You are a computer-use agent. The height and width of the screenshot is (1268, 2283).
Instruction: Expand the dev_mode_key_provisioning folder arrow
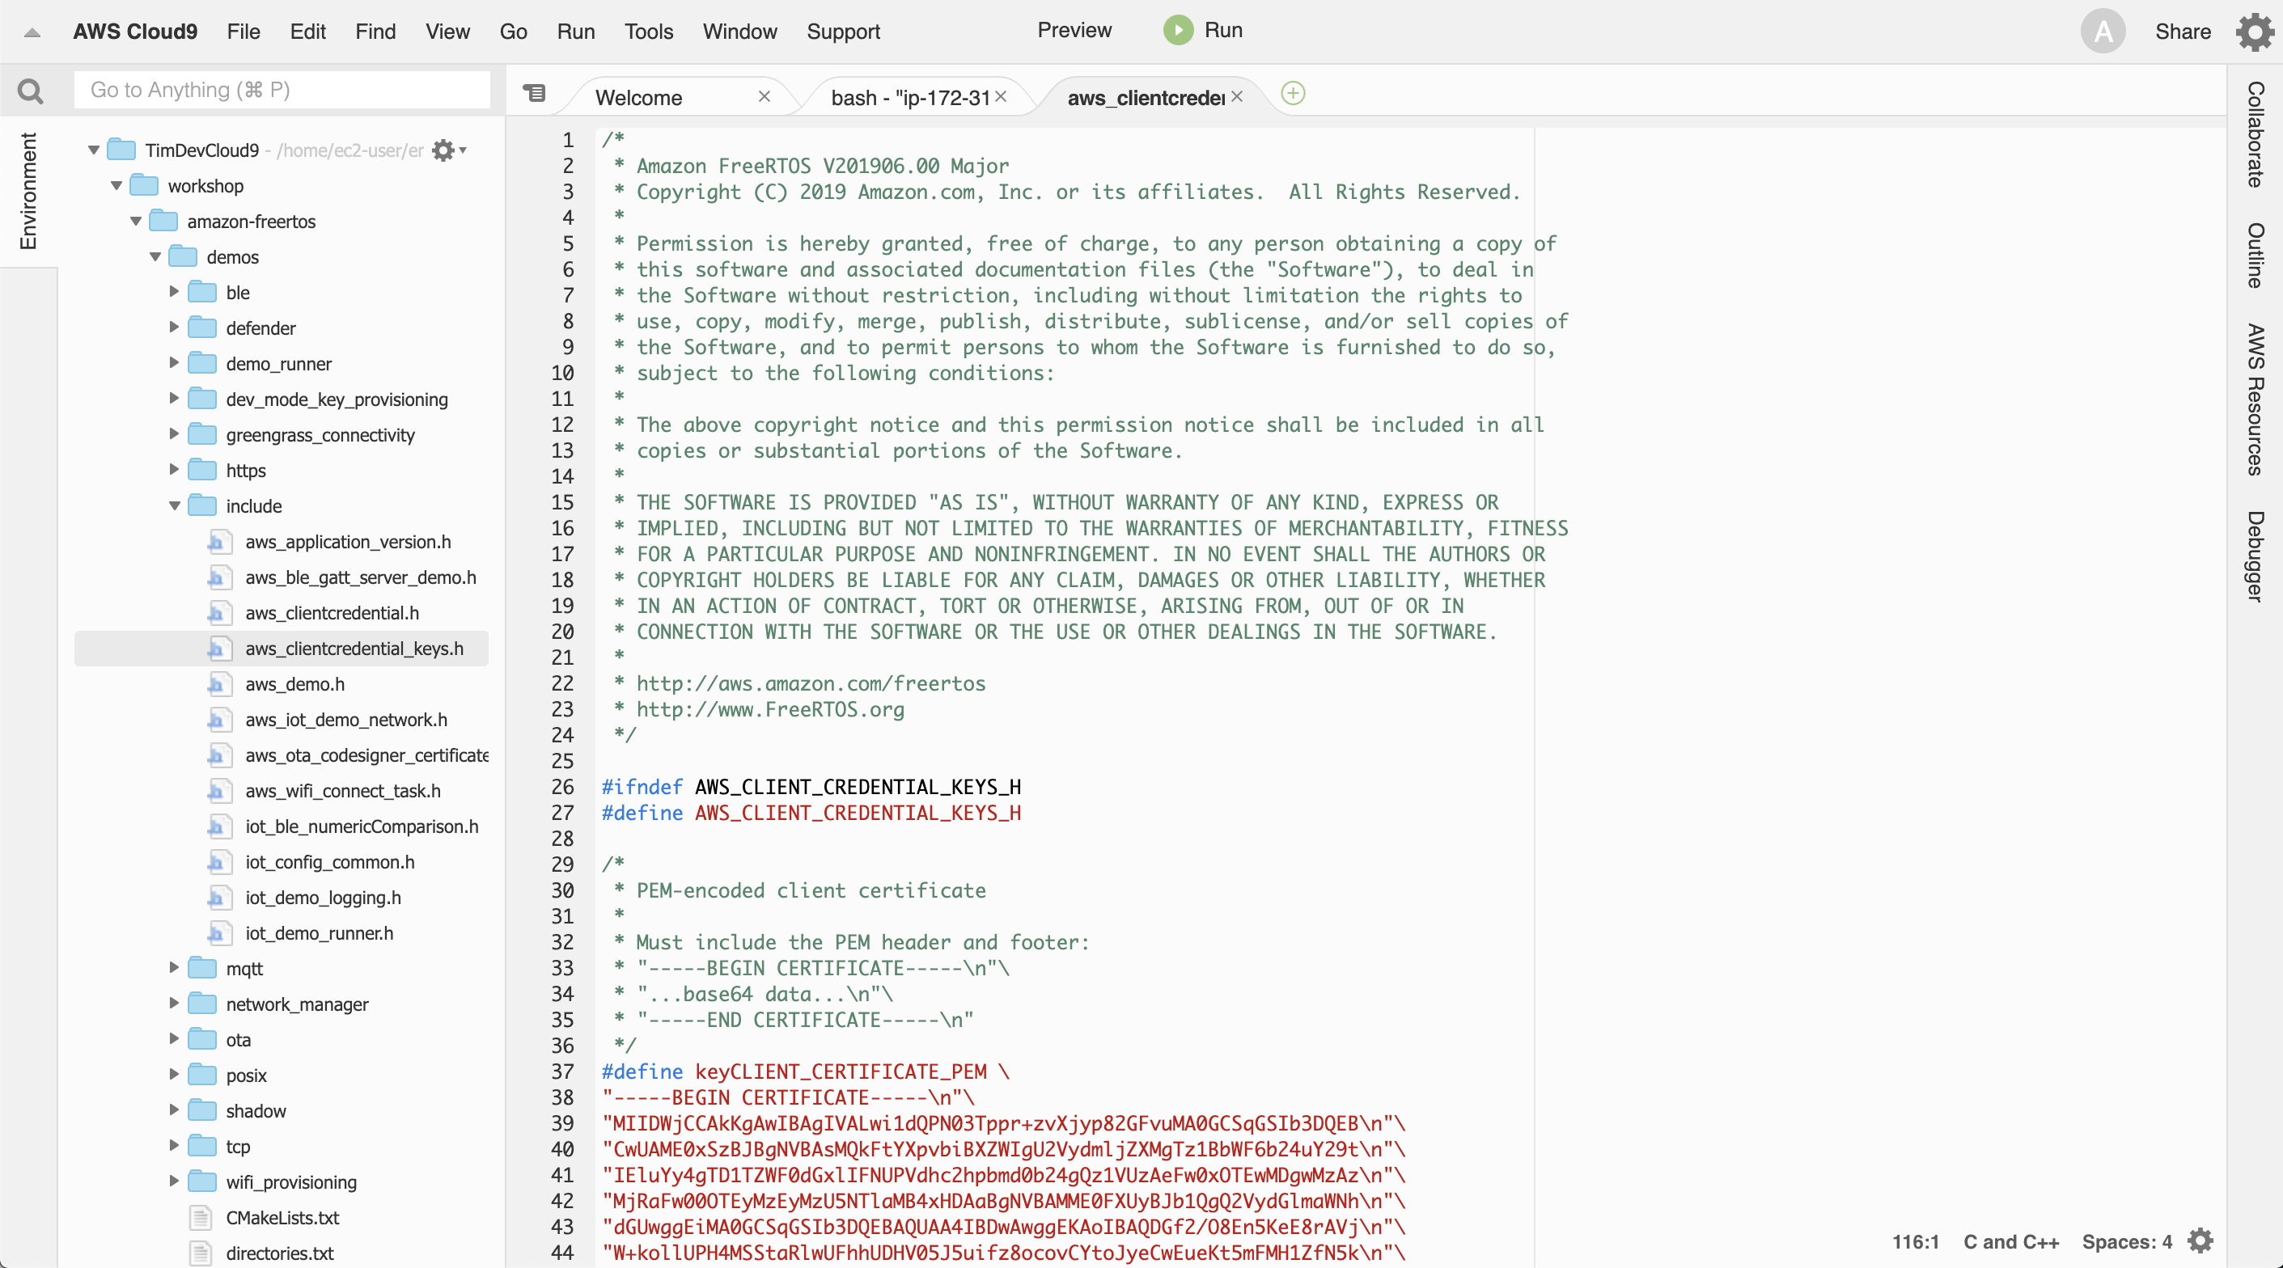click(174, 398)
